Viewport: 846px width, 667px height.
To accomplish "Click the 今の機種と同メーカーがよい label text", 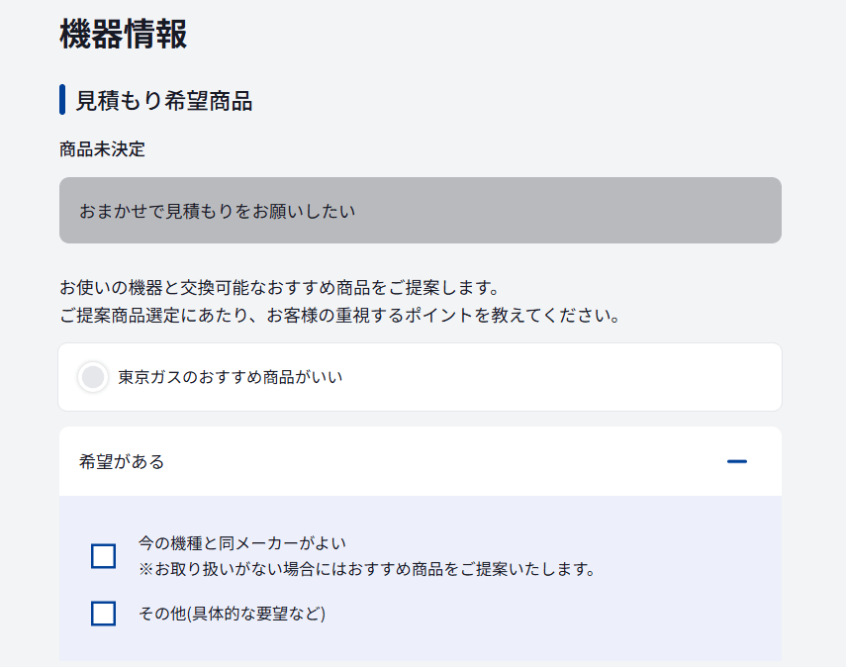I will pyautogui.click(x=242, y=543).
